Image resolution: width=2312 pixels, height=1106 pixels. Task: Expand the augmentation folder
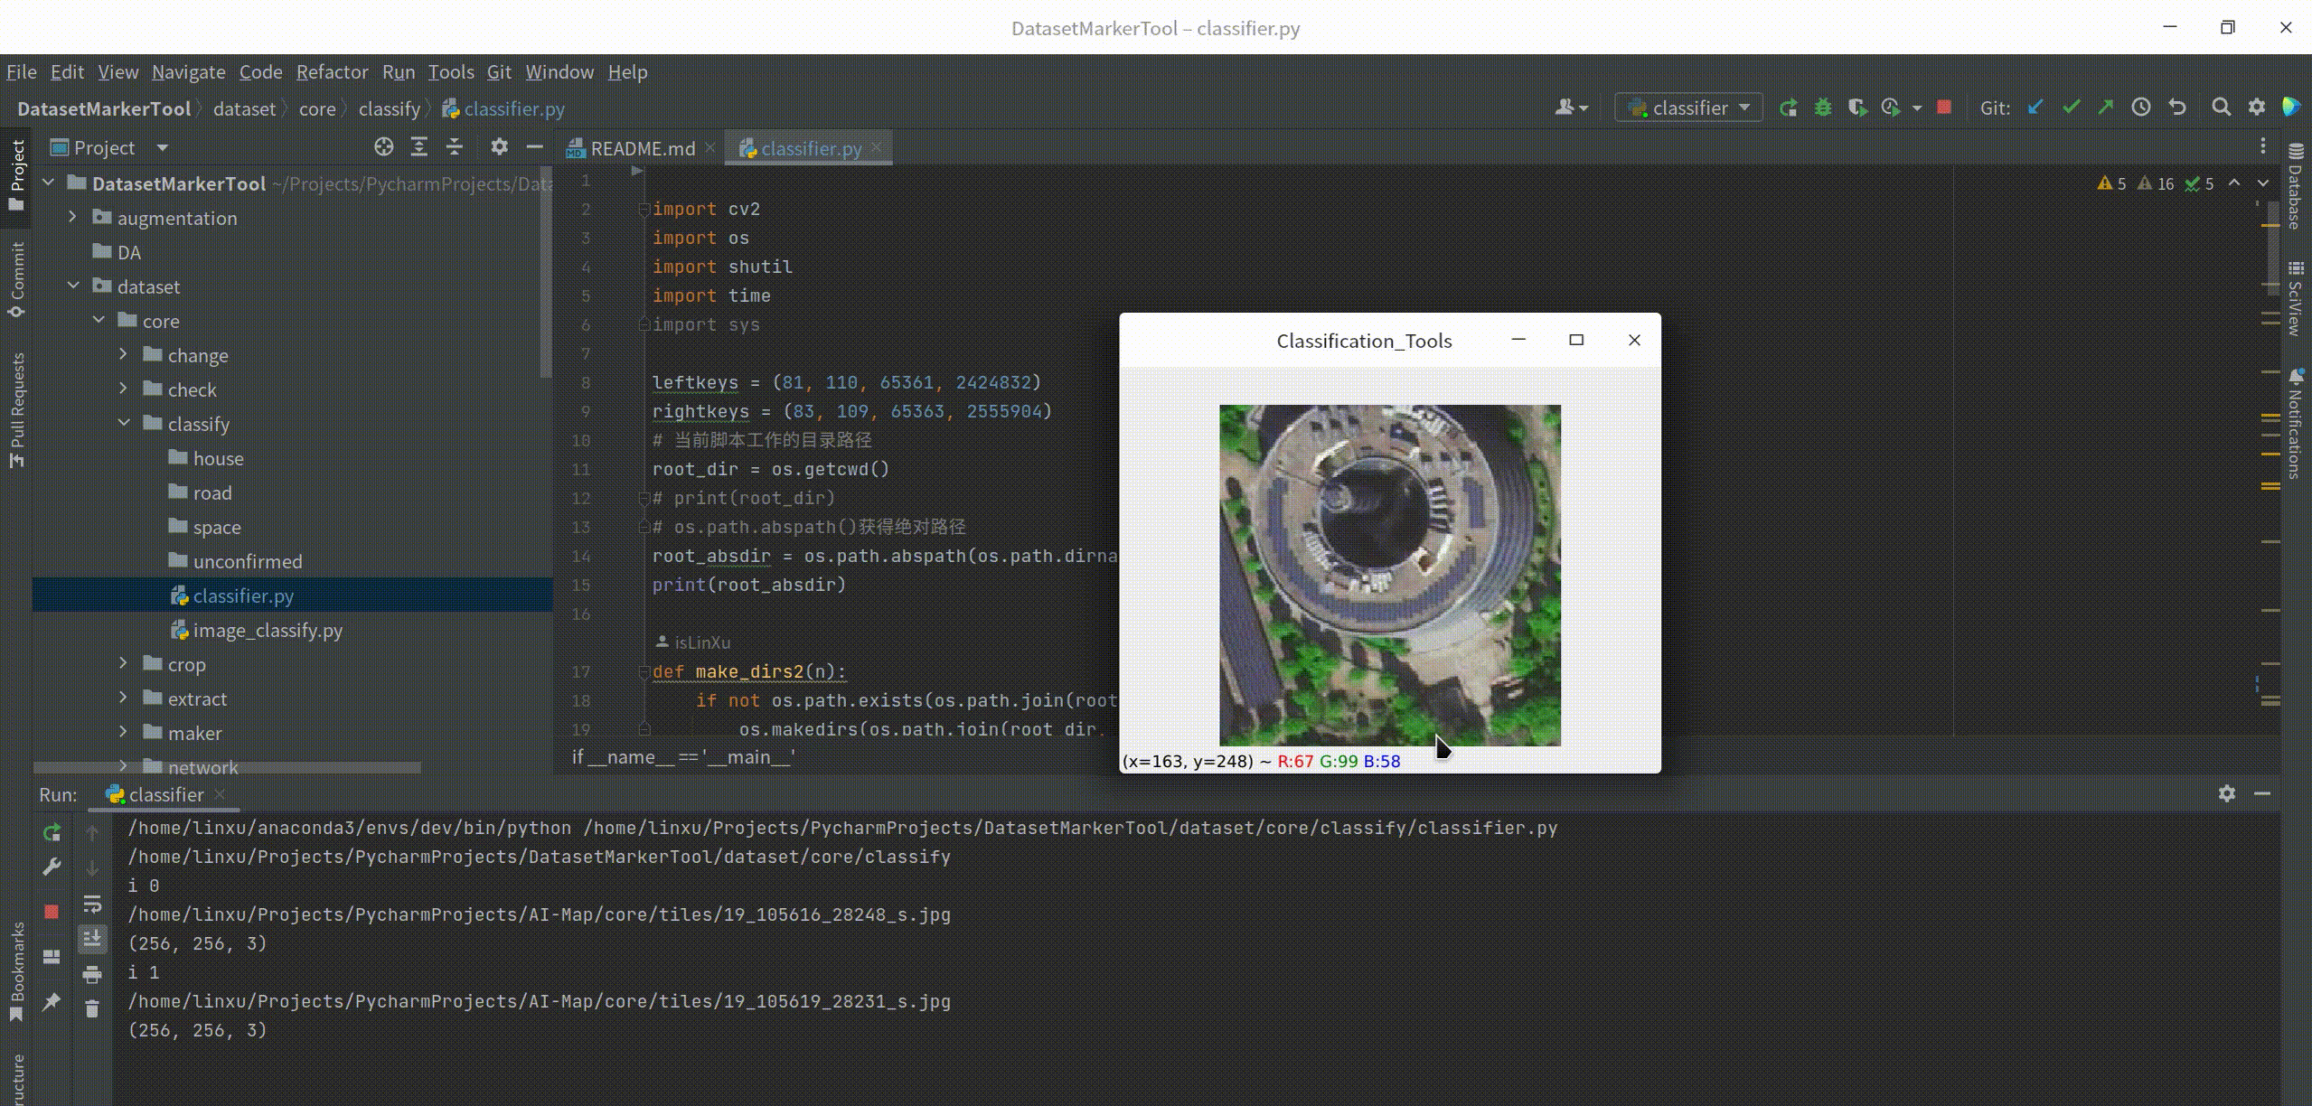[73, 218]
